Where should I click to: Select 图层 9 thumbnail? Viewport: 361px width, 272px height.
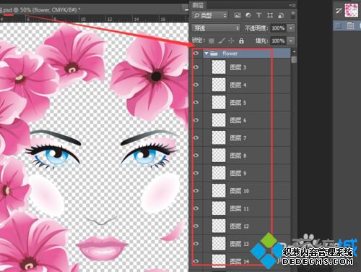click(x=219, y=173)
